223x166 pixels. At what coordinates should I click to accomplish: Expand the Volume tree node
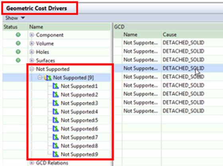point(32,43)
